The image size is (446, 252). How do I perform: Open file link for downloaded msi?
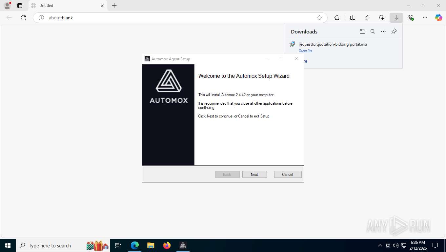coord(305,51)
